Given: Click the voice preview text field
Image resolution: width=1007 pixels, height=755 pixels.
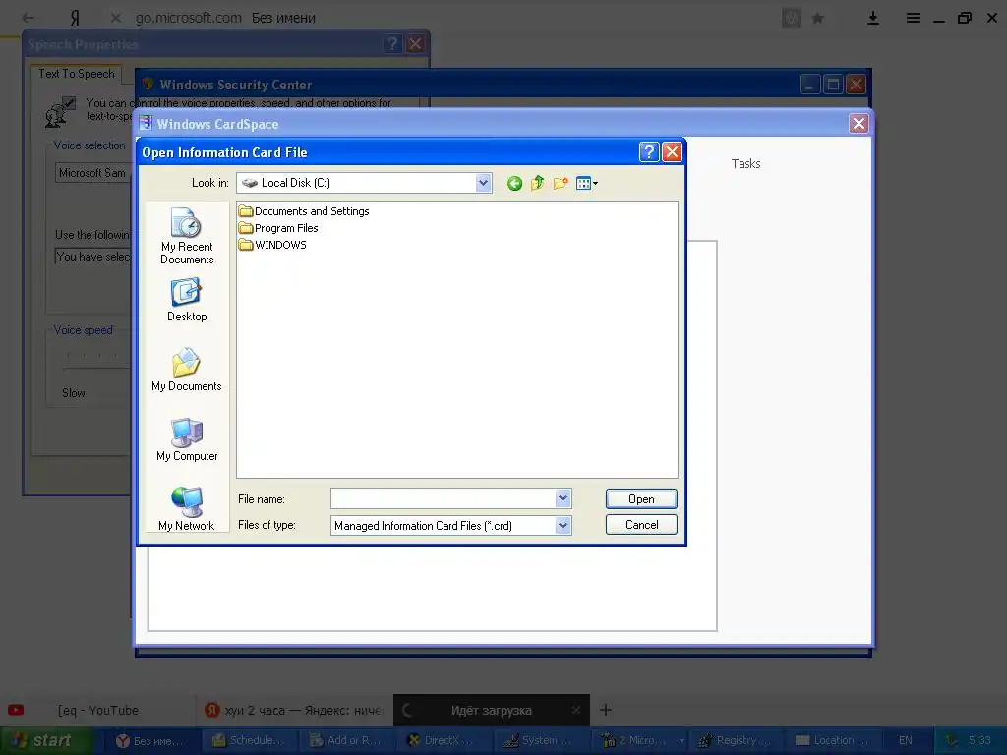Looking at the screenshot, I should 92,257.
